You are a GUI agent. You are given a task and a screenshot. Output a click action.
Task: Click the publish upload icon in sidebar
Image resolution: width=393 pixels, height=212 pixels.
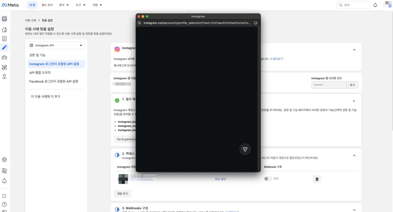click(x=4, y=76)
